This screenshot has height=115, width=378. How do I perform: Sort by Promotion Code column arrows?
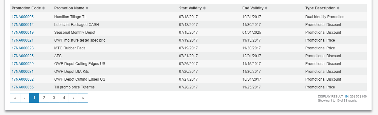pyautogui.click(x=44, y=8)
